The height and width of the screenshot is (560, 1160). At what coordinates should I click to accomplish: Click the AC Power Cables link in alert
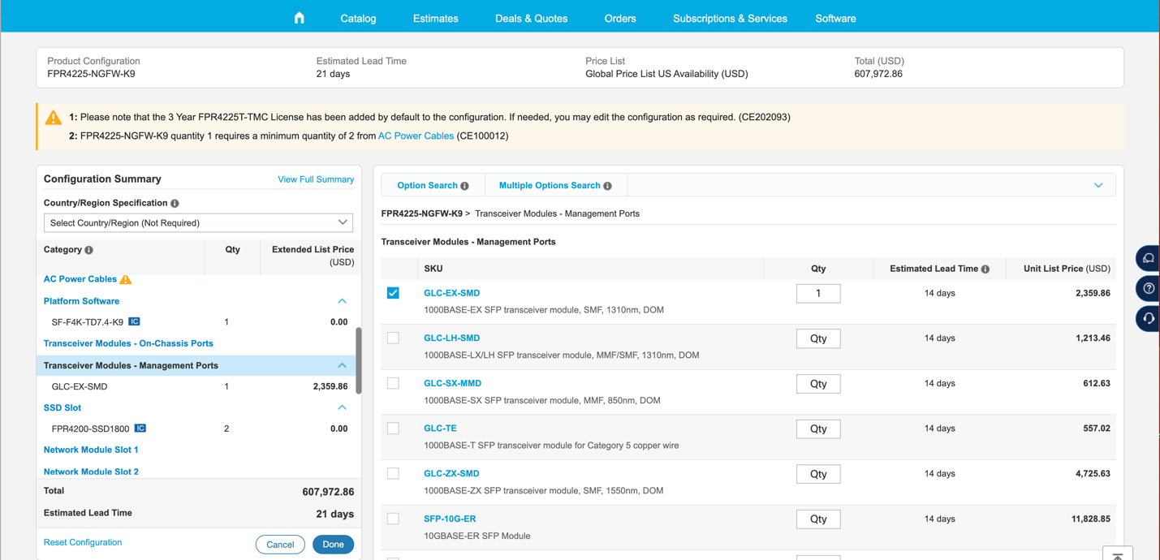click(x=416, y=136)
